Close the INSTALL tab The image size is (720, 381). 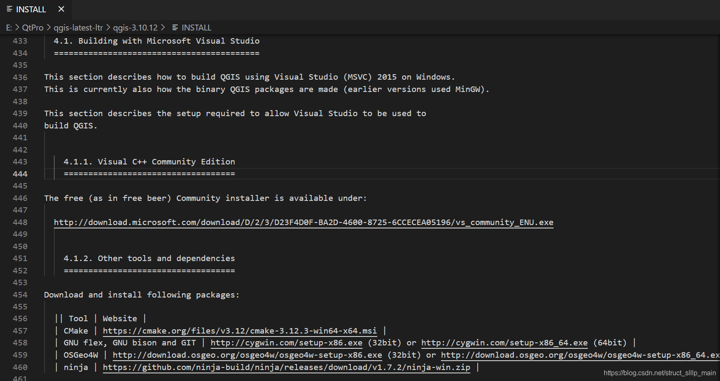pyautogui.click(x=61, y=9)
